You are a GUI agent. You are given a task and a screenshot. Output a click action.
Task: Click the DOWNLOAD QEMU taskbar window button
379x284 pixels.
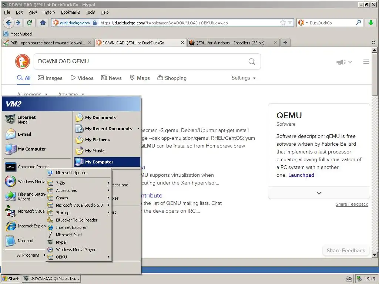[51, 279]
